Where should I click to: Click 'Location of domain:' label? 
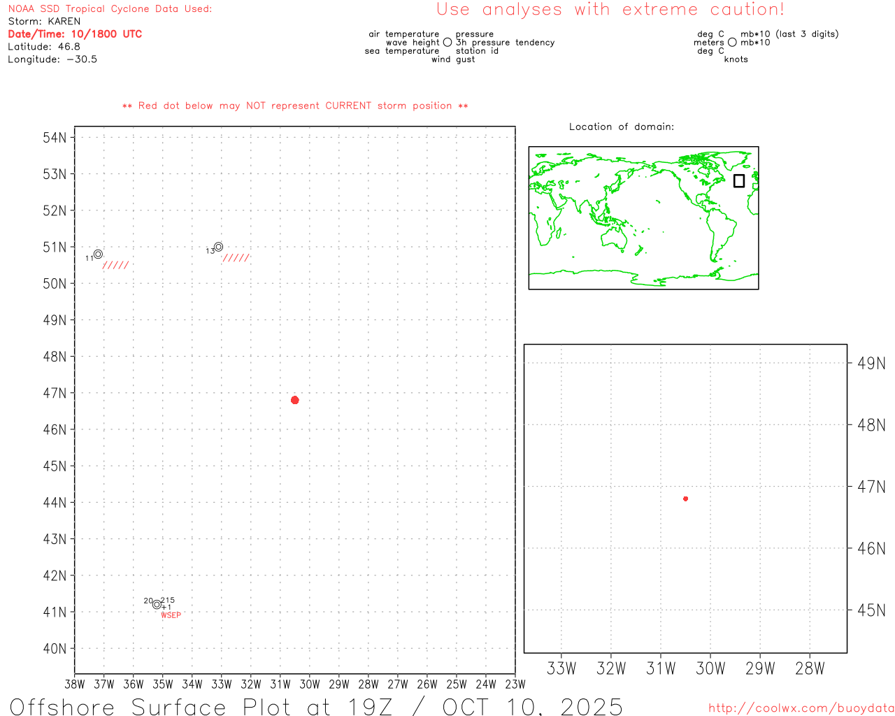tap(622, 127)
